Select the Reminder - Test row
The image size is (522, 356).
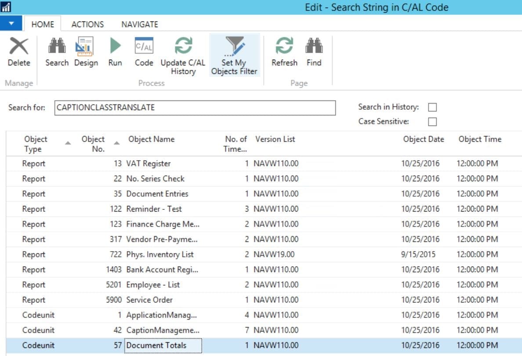[x=264, y=209]
